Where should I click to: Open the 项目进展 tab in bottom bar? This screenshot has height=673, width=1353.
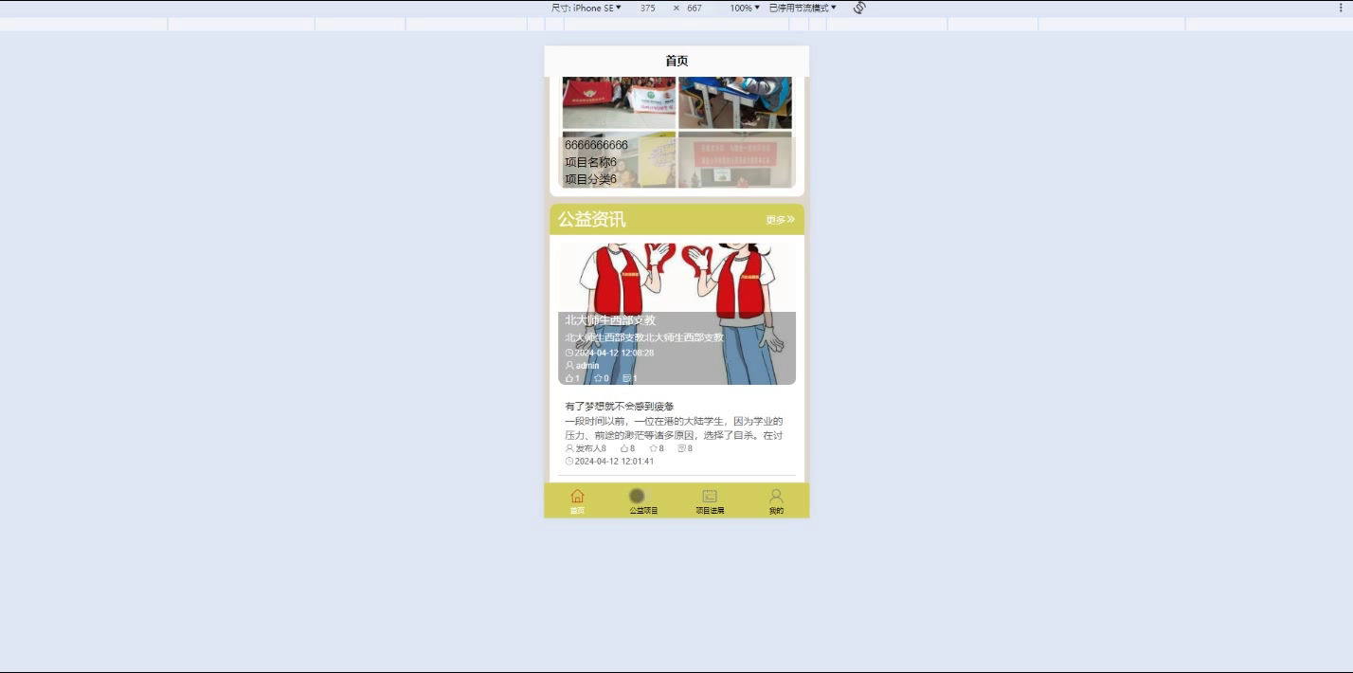coord(710,500)
